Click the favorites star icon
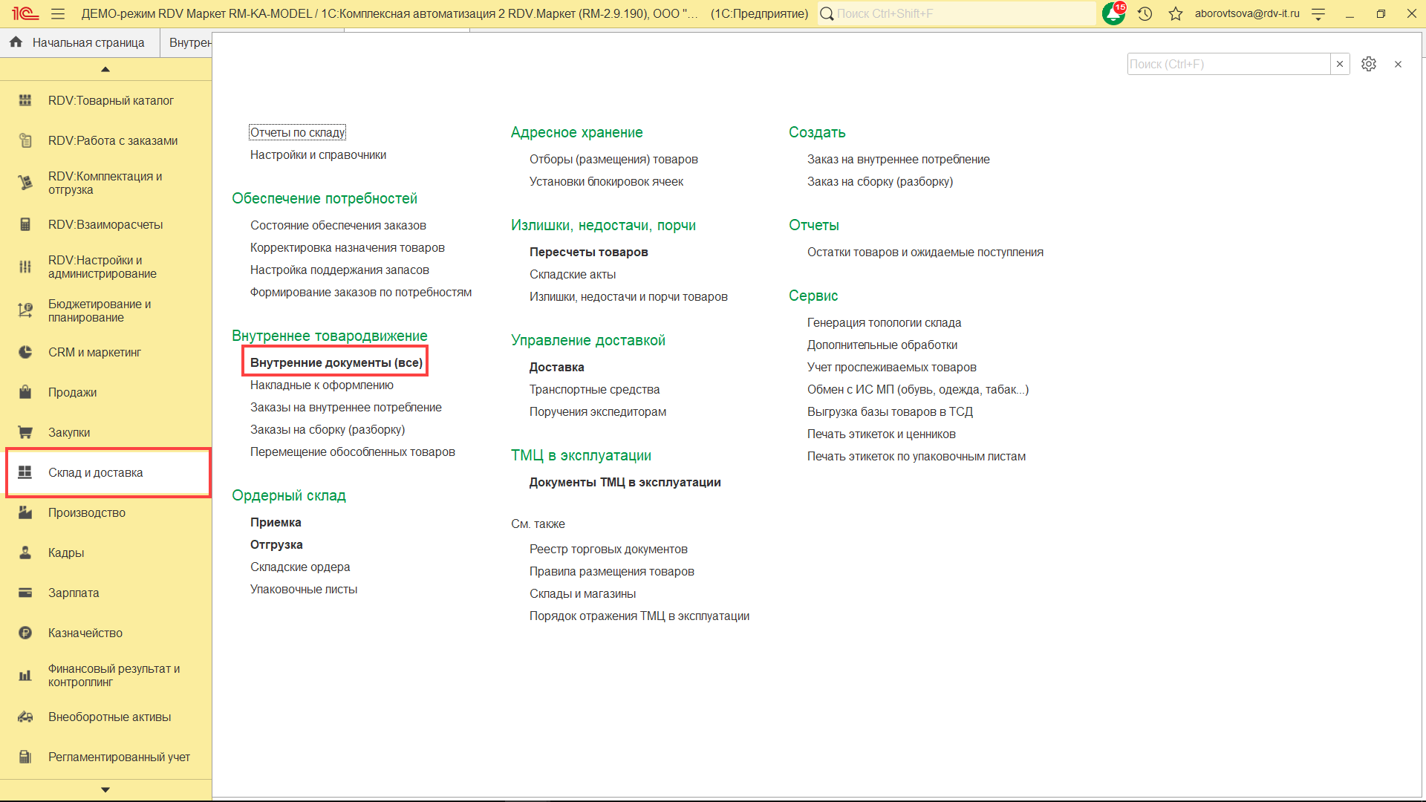 point(1175,14)
